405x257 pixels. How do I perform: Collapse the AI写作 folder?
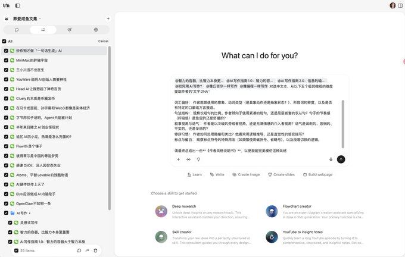click(30, 213)
